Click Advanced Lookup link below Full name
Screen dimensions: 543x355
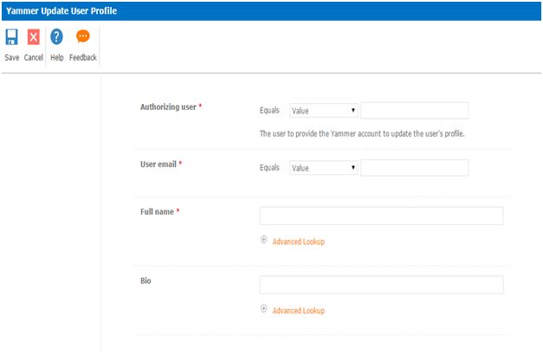[x=298, y=242]
